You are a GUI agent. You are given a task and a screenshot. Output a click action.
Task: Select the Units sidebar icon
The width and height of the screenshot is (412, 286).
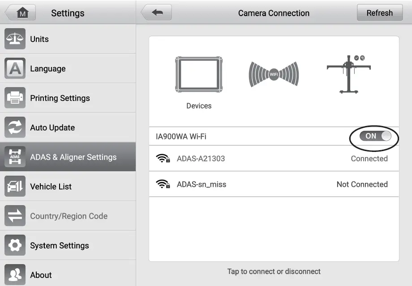point(15,39)
